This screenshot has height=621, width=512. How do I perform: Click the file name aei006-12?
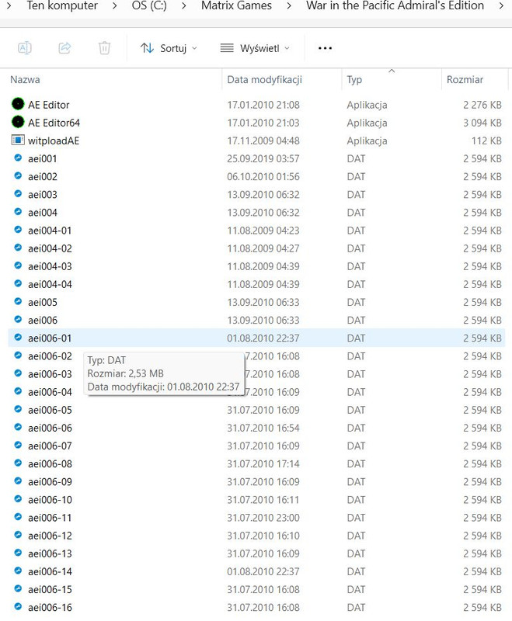(x=50, y=536)
